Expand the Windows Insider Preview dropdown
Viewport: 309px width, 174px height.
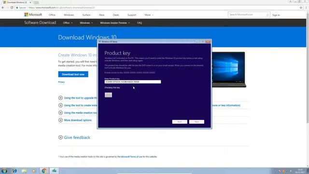tap(115, 23)
